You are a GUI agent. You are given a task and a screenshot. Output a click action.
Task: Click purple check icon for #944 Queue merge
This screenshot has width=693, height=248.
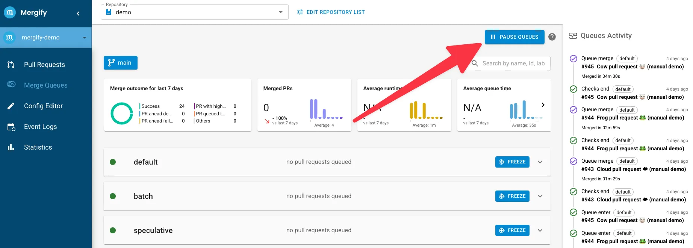[x=573, y=110]
